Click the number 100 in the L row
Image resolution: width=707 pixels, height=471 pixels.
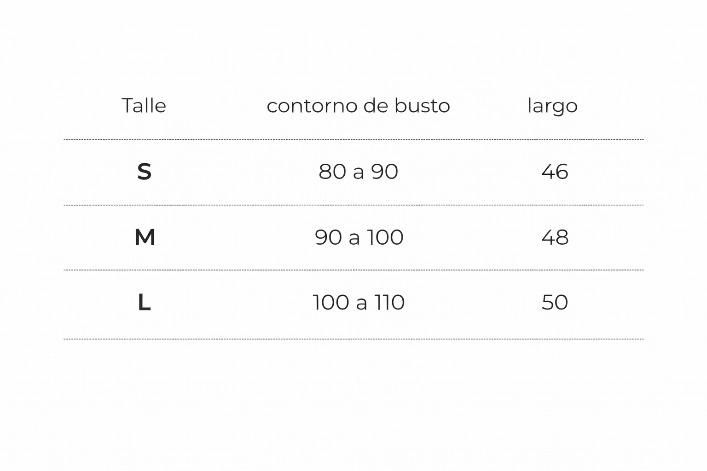point(331,303)
